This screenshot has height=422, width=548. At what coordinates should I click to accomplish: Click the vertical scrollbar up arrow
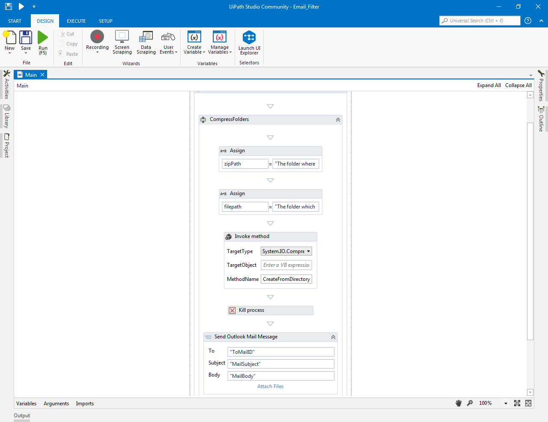point(530,95)
